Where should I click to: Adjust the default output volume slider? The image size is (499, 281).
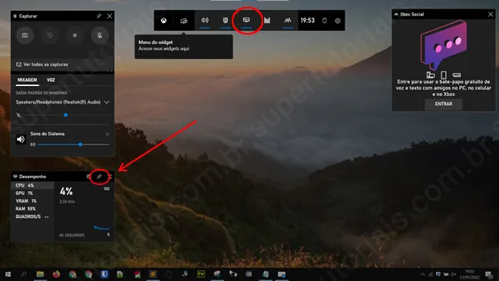click(68, 115)
